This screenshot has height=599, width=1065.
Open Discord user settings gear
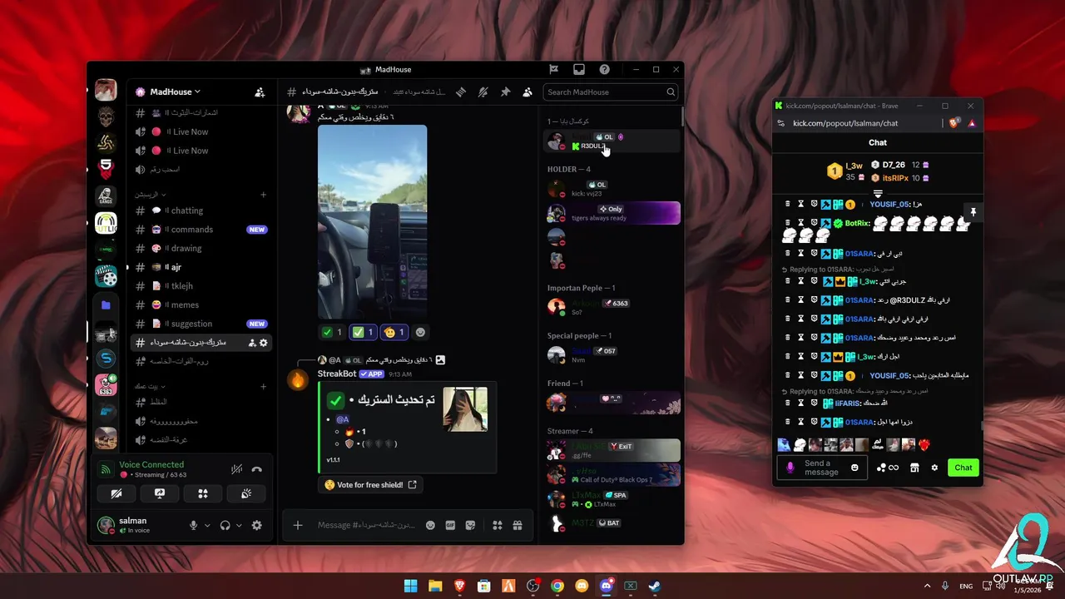click(x=257, y=526)
